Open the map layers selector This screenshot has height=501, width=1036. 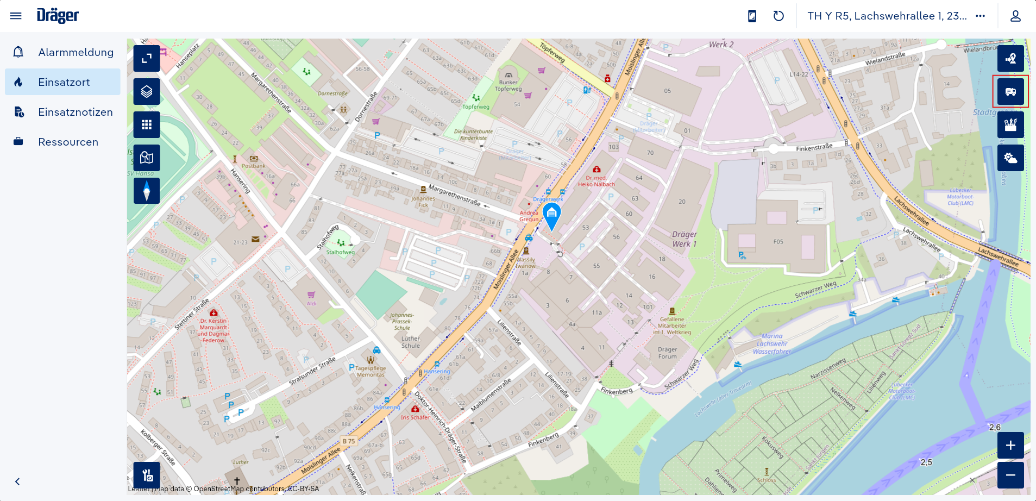[147, 92]
